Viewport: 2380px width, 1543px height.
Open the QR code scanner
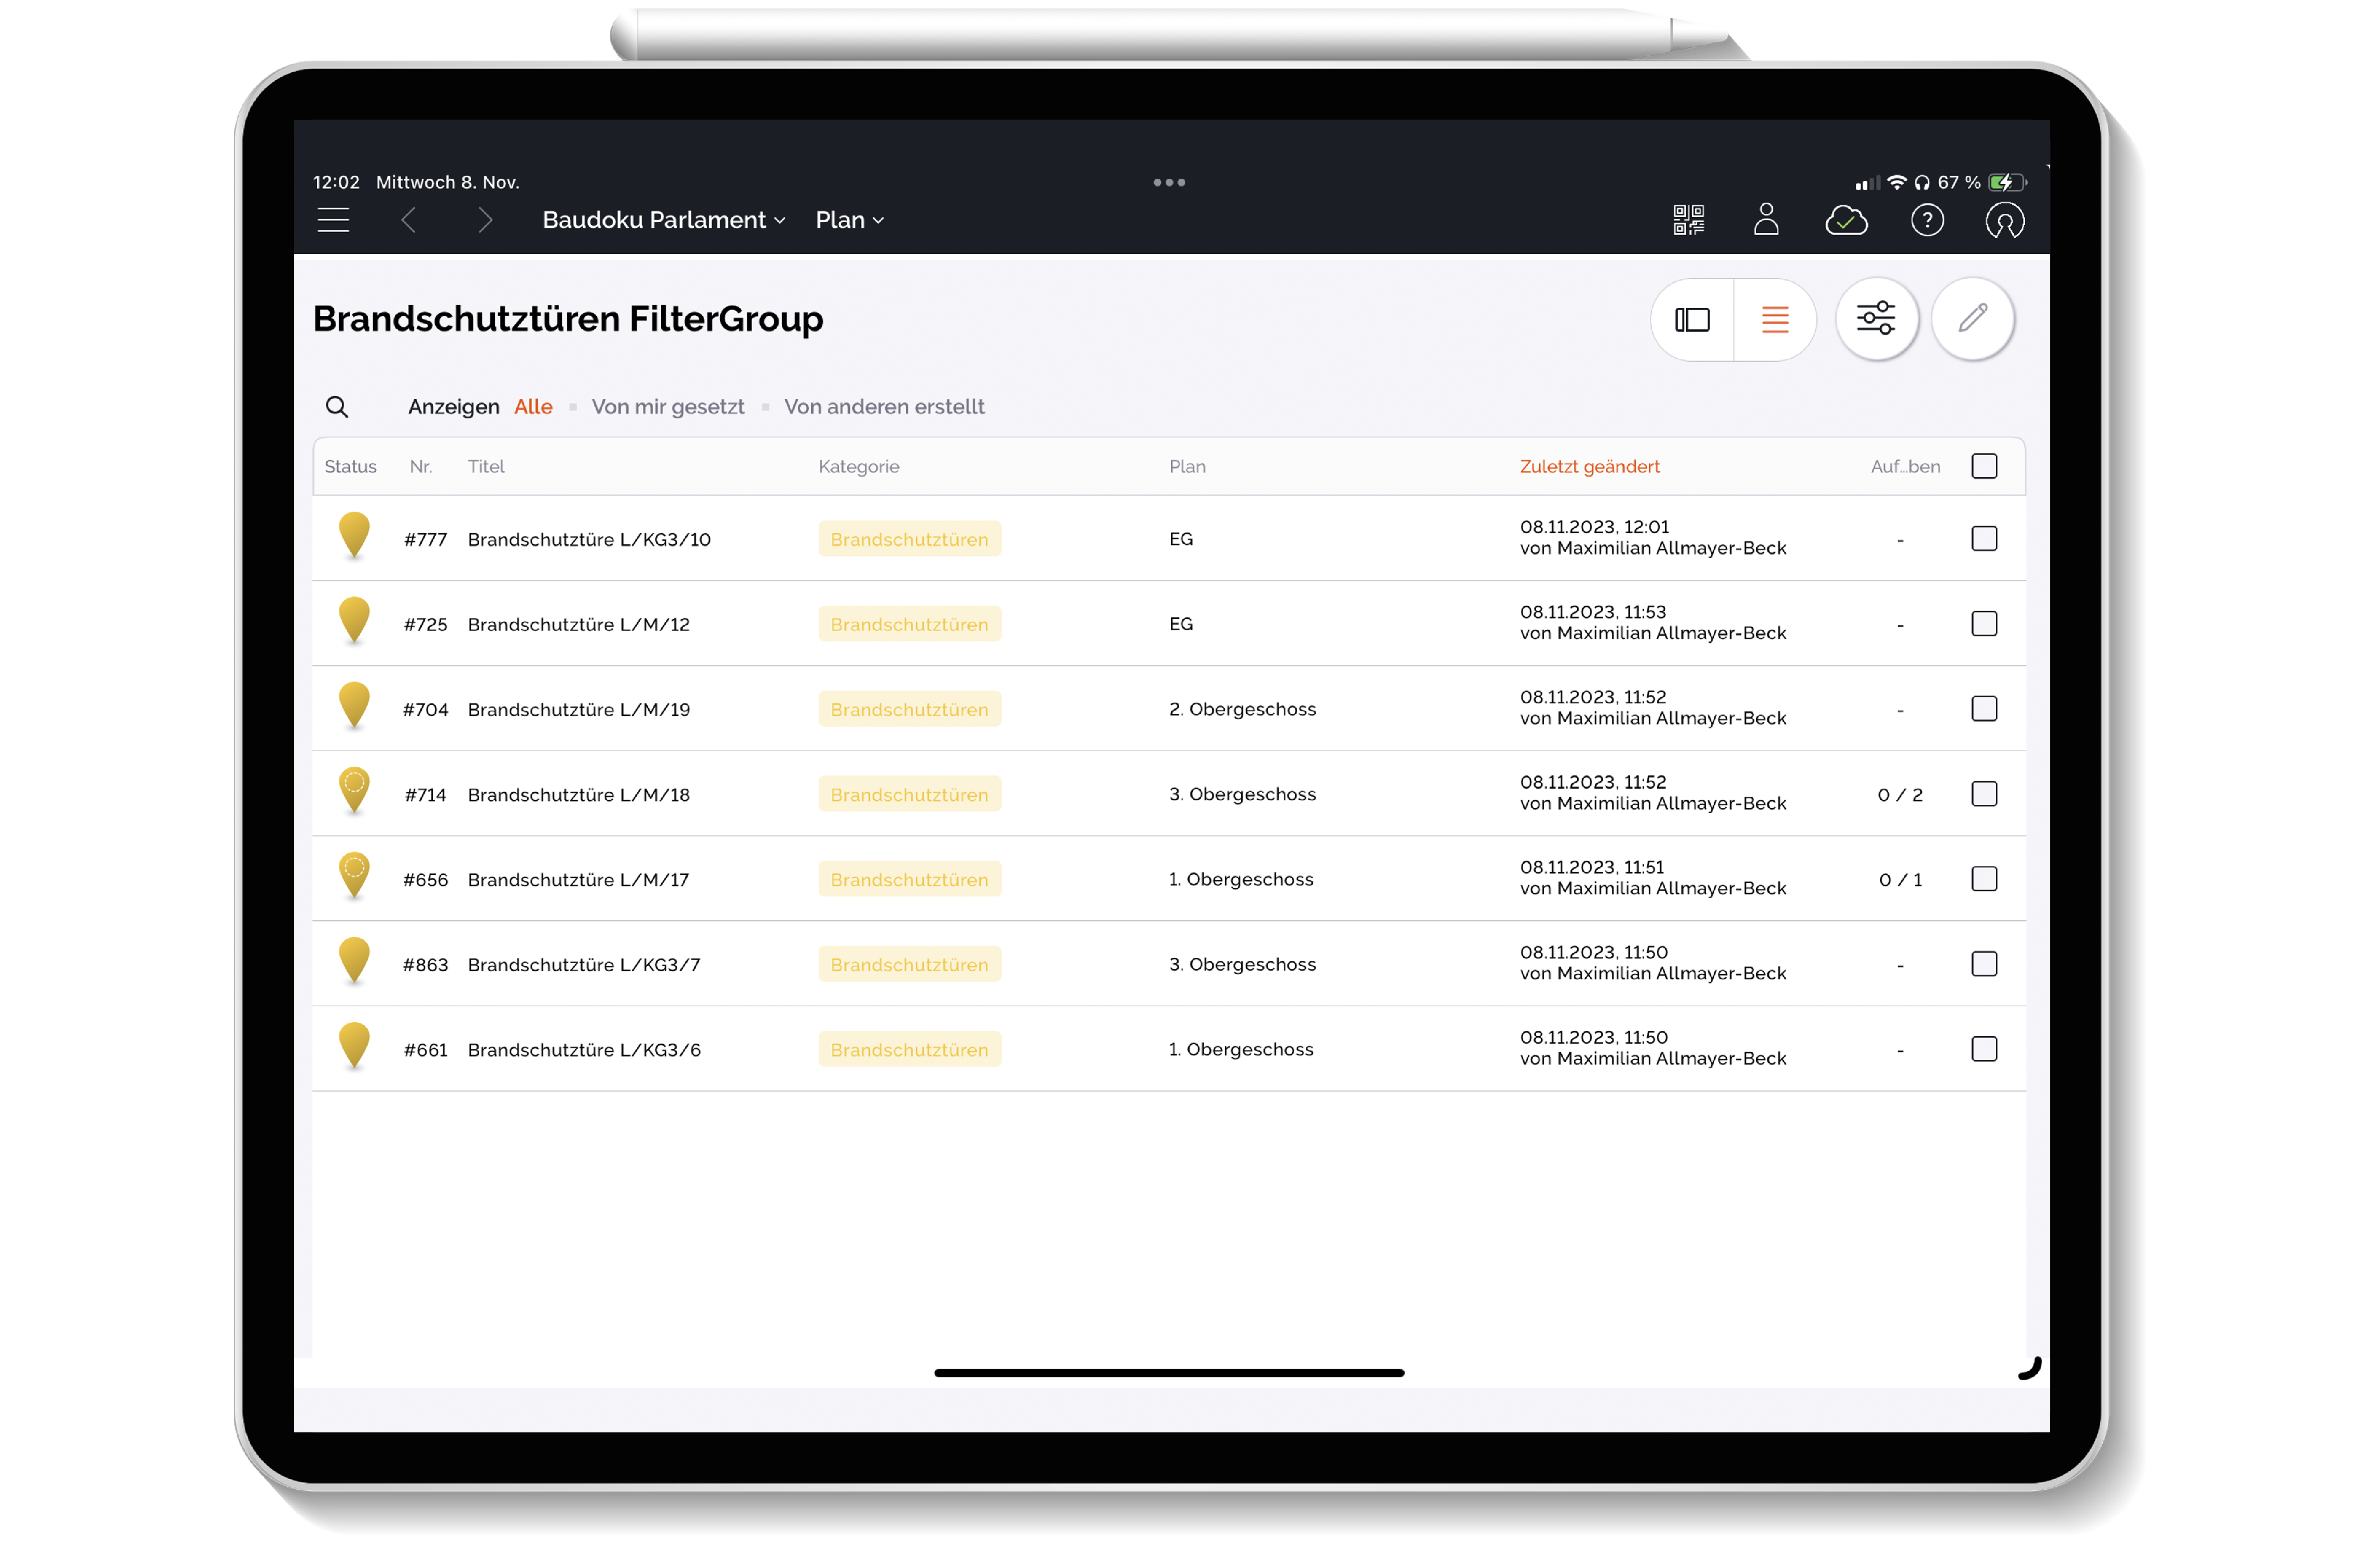tap(1689, 220)
